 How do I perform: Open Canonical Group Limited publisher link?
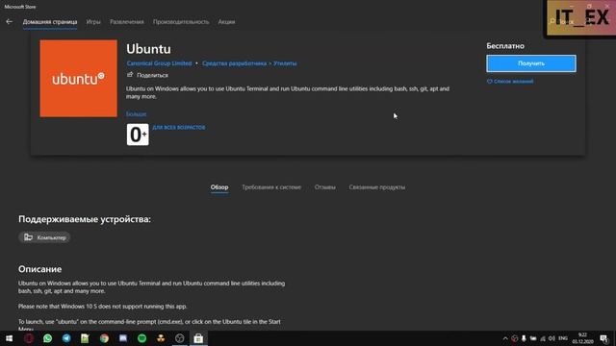pyautogui.click(x=159, y=63)
